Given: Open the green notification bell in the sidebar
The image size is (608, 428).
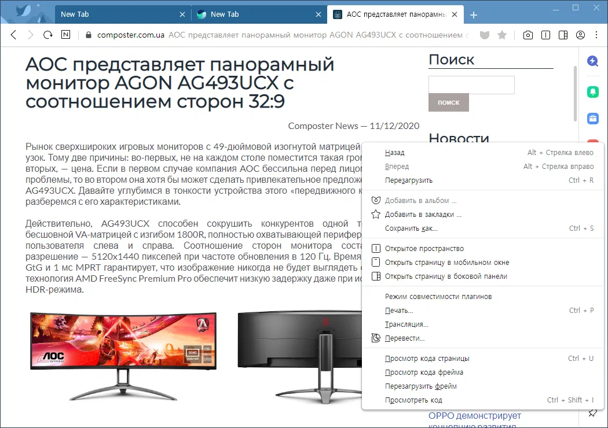Looking at the screenshot, I should point(592,92).
